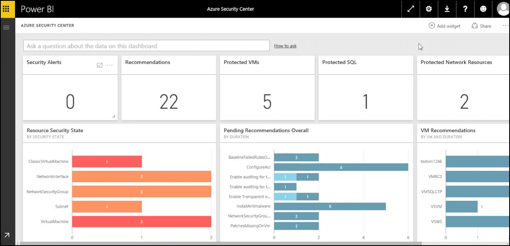Open the Recommendations tile showing 22
510x246 pixels.
tap(169, 88)
